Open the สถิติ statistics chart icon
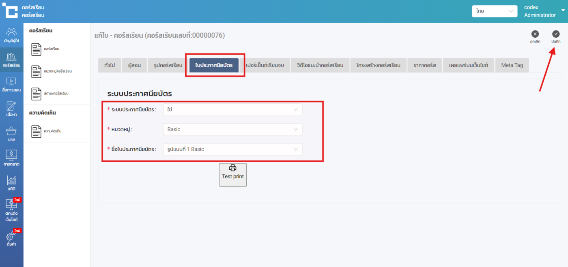568x267 pixels. click(x=11, y=181)
